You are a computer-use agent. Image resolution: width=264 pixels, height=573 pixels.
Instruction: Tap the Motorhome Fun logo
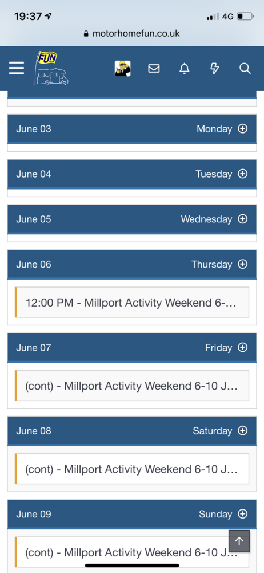click(52, 68)
